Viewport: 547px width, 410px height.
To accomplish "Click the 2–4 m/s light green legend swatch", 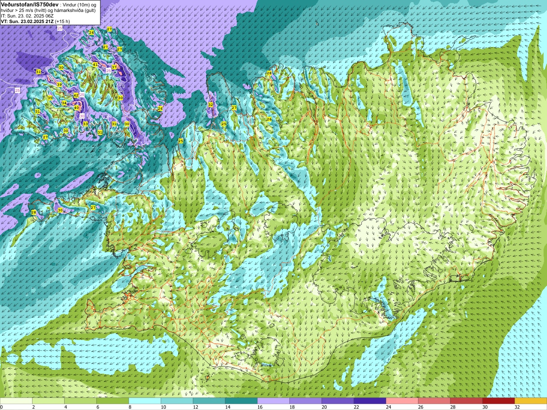I will [x=48, y=401].
